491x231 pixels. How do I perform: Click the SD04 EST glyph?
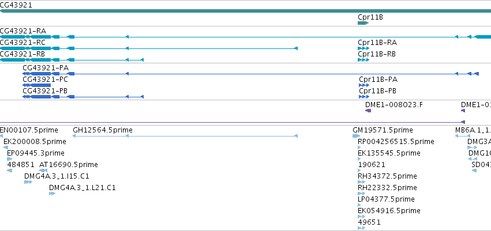pyautogui.click(x=474, y=171)
